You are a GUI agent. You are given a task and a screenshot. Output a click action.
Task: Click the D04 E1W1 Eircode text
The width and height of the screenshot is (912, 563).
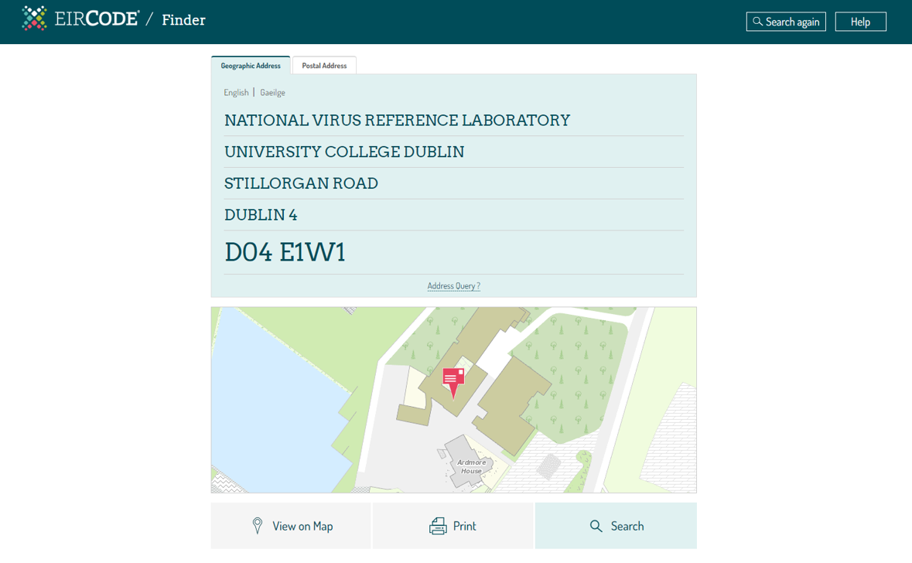click(285, 252)
